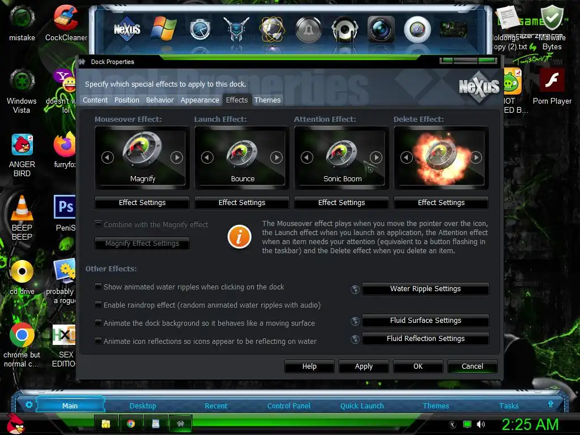Toggle Combine with the Magnify effect checkbox
Viewport: 580px width, 435px height.
tap(98, 224)
